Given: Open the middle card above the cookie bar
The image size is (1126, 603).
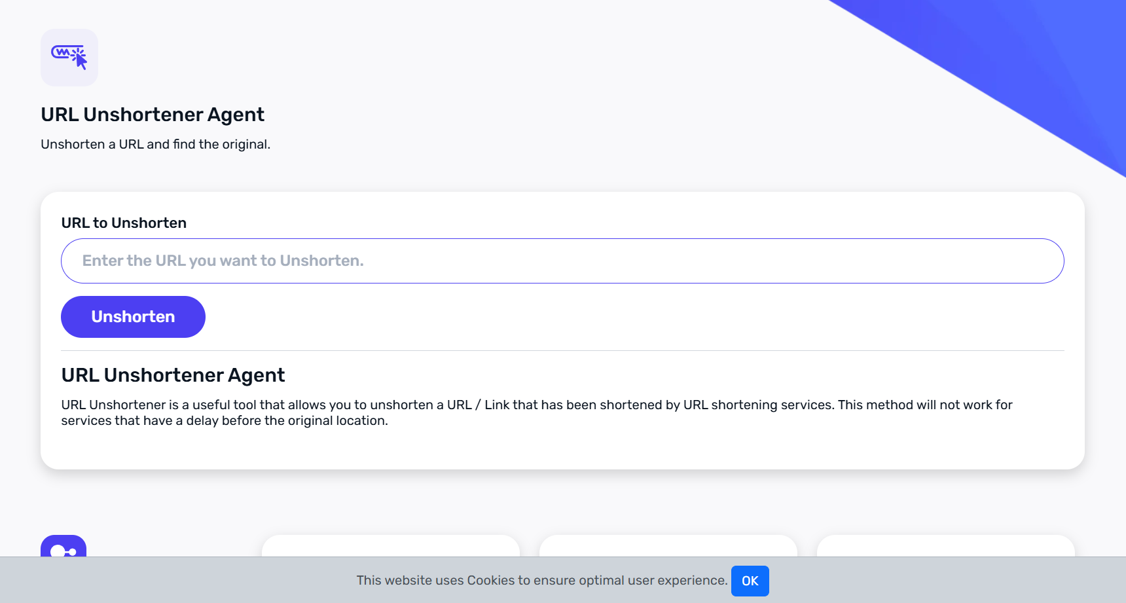Looking at the screenshot, I should point(668,546).
